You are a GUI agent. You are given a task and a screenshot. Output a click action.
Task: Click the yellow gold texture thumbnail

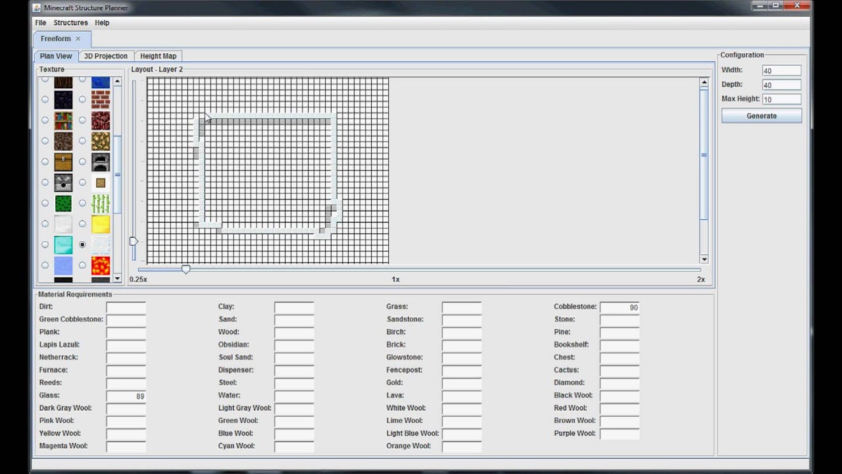click(x=101, y=224)
